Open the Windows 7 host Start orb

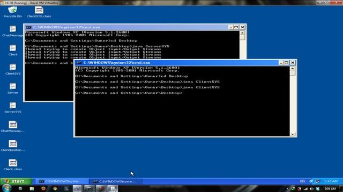[6, 188]
